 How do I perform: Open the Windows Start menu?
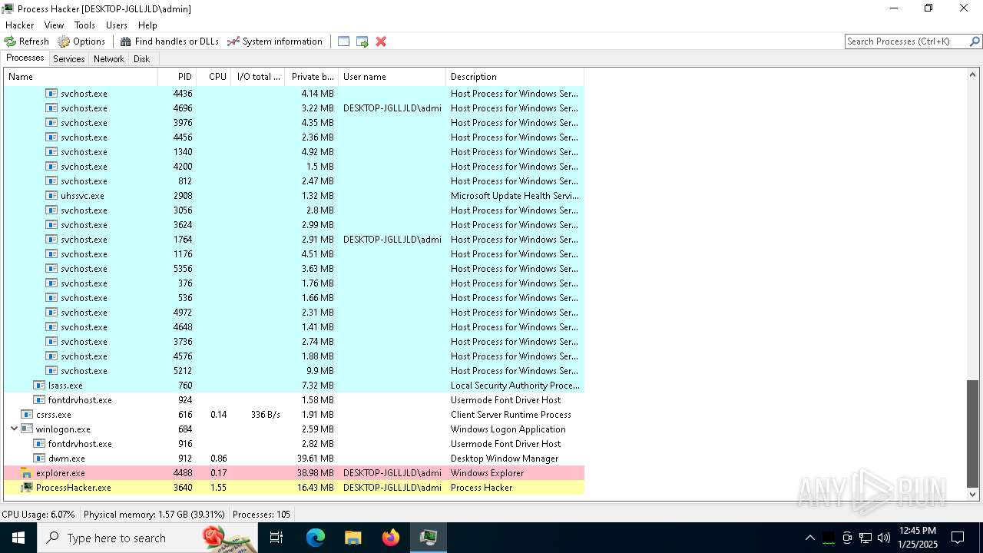coord(18,538)
